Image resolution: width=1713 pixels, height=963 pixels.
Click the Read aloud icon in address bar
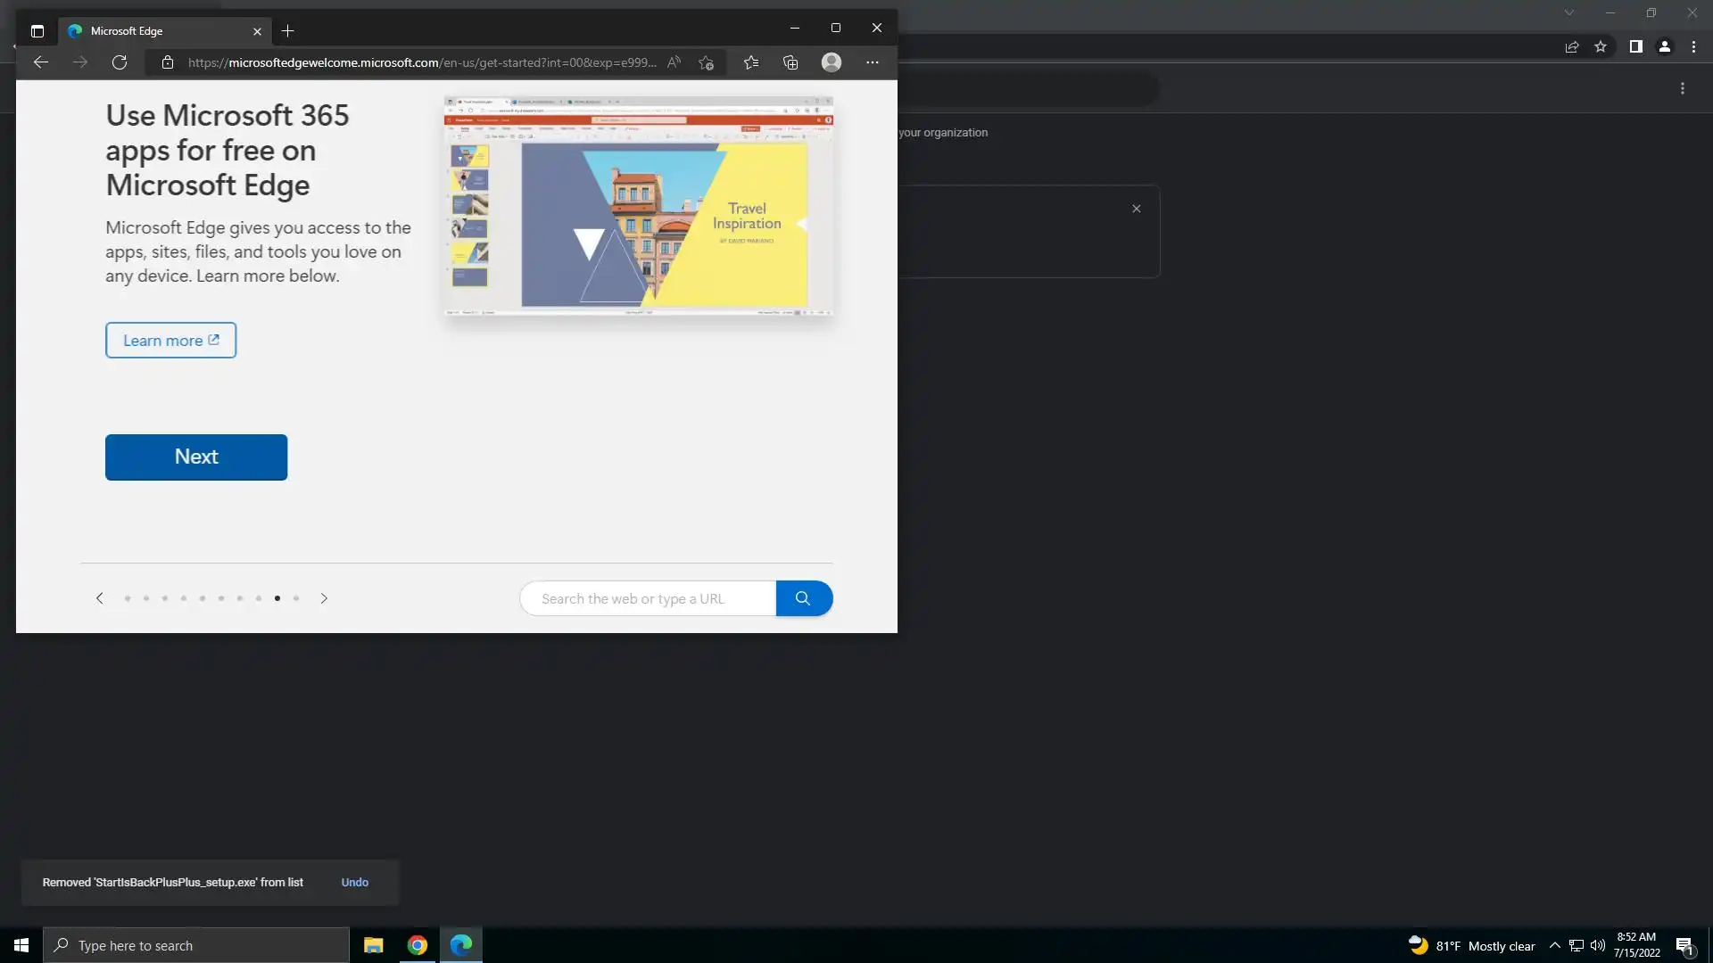[674, 62]
